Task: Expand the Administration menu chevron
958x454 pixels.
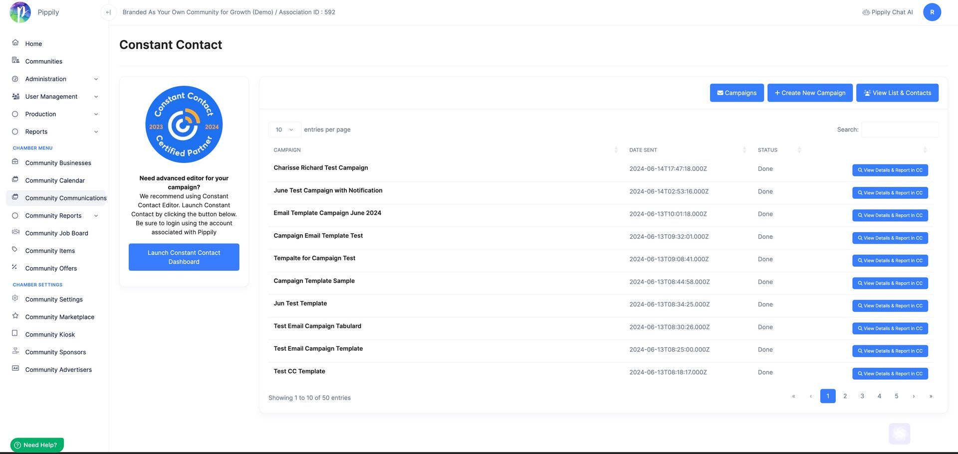Action: click(96, 79)
